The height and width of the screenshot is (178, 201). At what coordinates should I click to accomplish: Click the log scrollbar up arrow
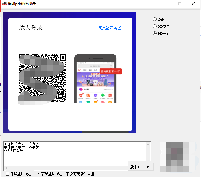(148, 144)
